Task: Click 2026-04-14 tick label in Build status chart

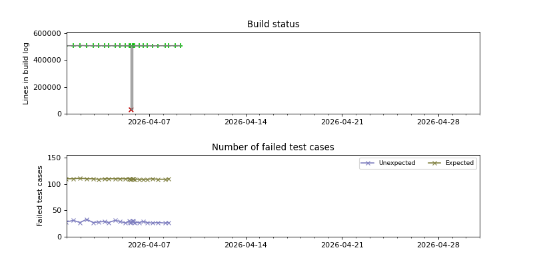Action: (245, 122)
